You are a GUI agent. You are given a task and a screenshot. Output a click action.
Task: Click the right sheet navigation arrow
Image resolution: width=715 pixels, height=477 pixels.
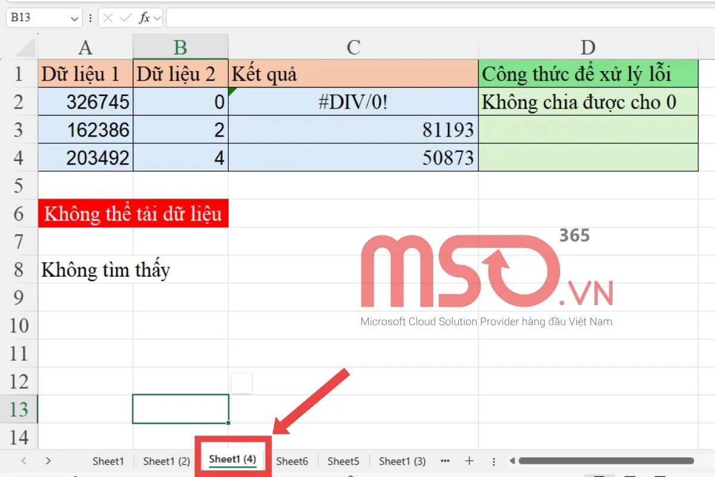pyautogui.click(x=48, y=461)
